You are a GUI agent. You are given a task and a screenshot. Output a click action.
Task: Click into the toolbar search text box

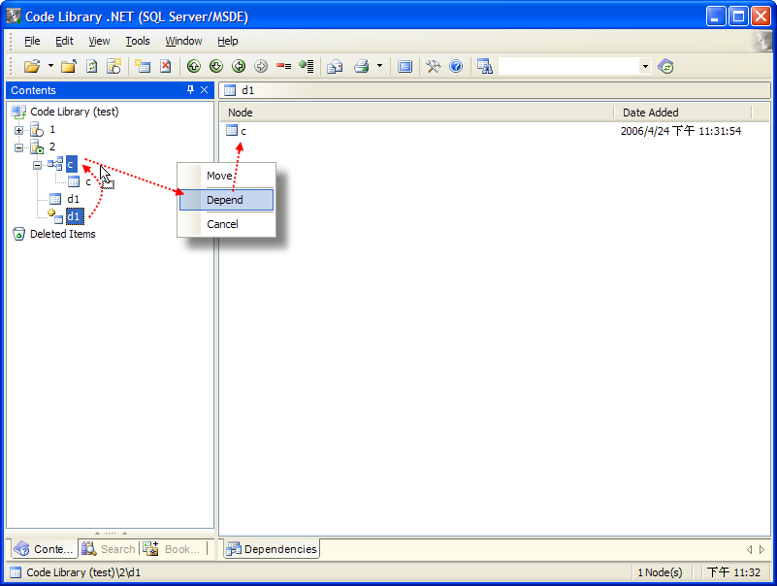click(568, 66)
